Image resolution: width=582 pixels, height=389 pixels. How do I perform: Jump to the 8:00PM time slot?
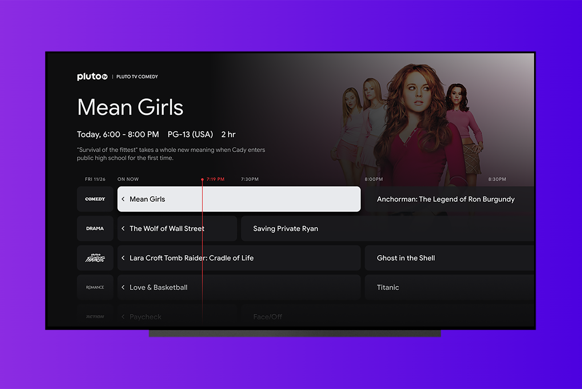374,179
